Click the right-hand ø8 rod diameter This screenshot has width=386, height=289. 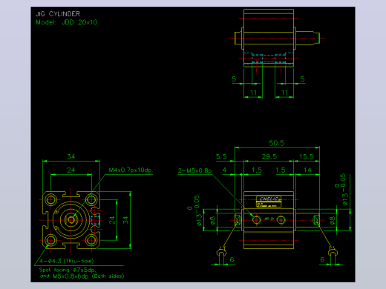(x=333, y=220)
